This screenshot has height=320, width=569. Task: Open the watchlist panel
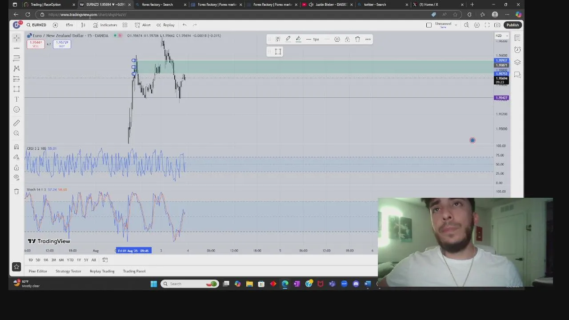click(517, 37)
